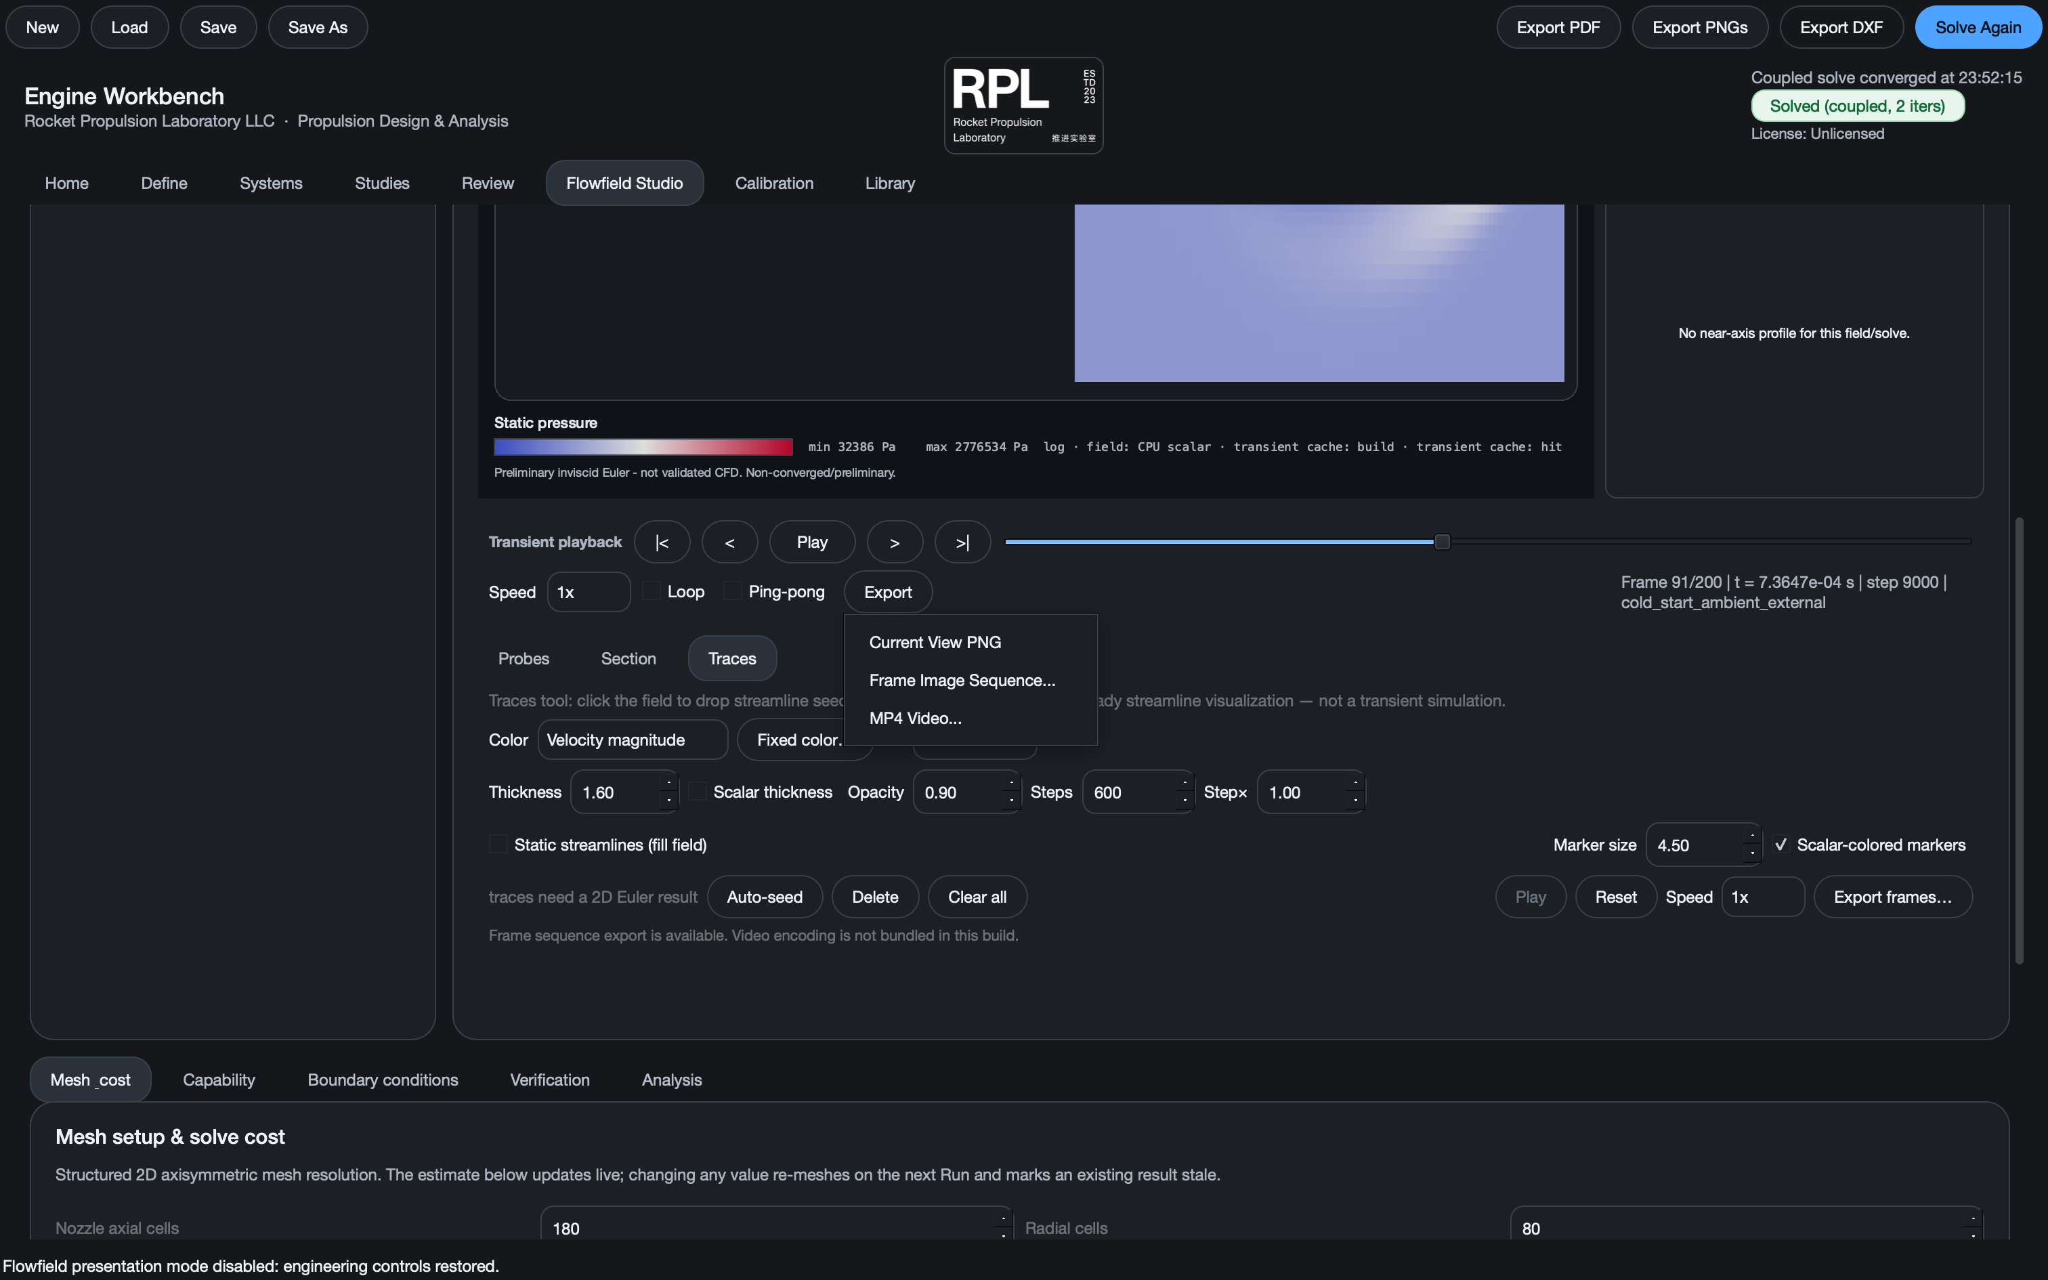The height and width of the screenshot is (1280, 2048).
Task: Select the Traces tab
Action: coord(732,658)
